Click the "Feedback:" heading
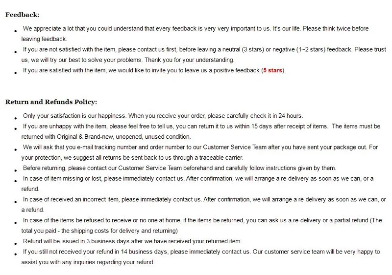This screenshot has width=392, height=275. [x=23, y=15]
